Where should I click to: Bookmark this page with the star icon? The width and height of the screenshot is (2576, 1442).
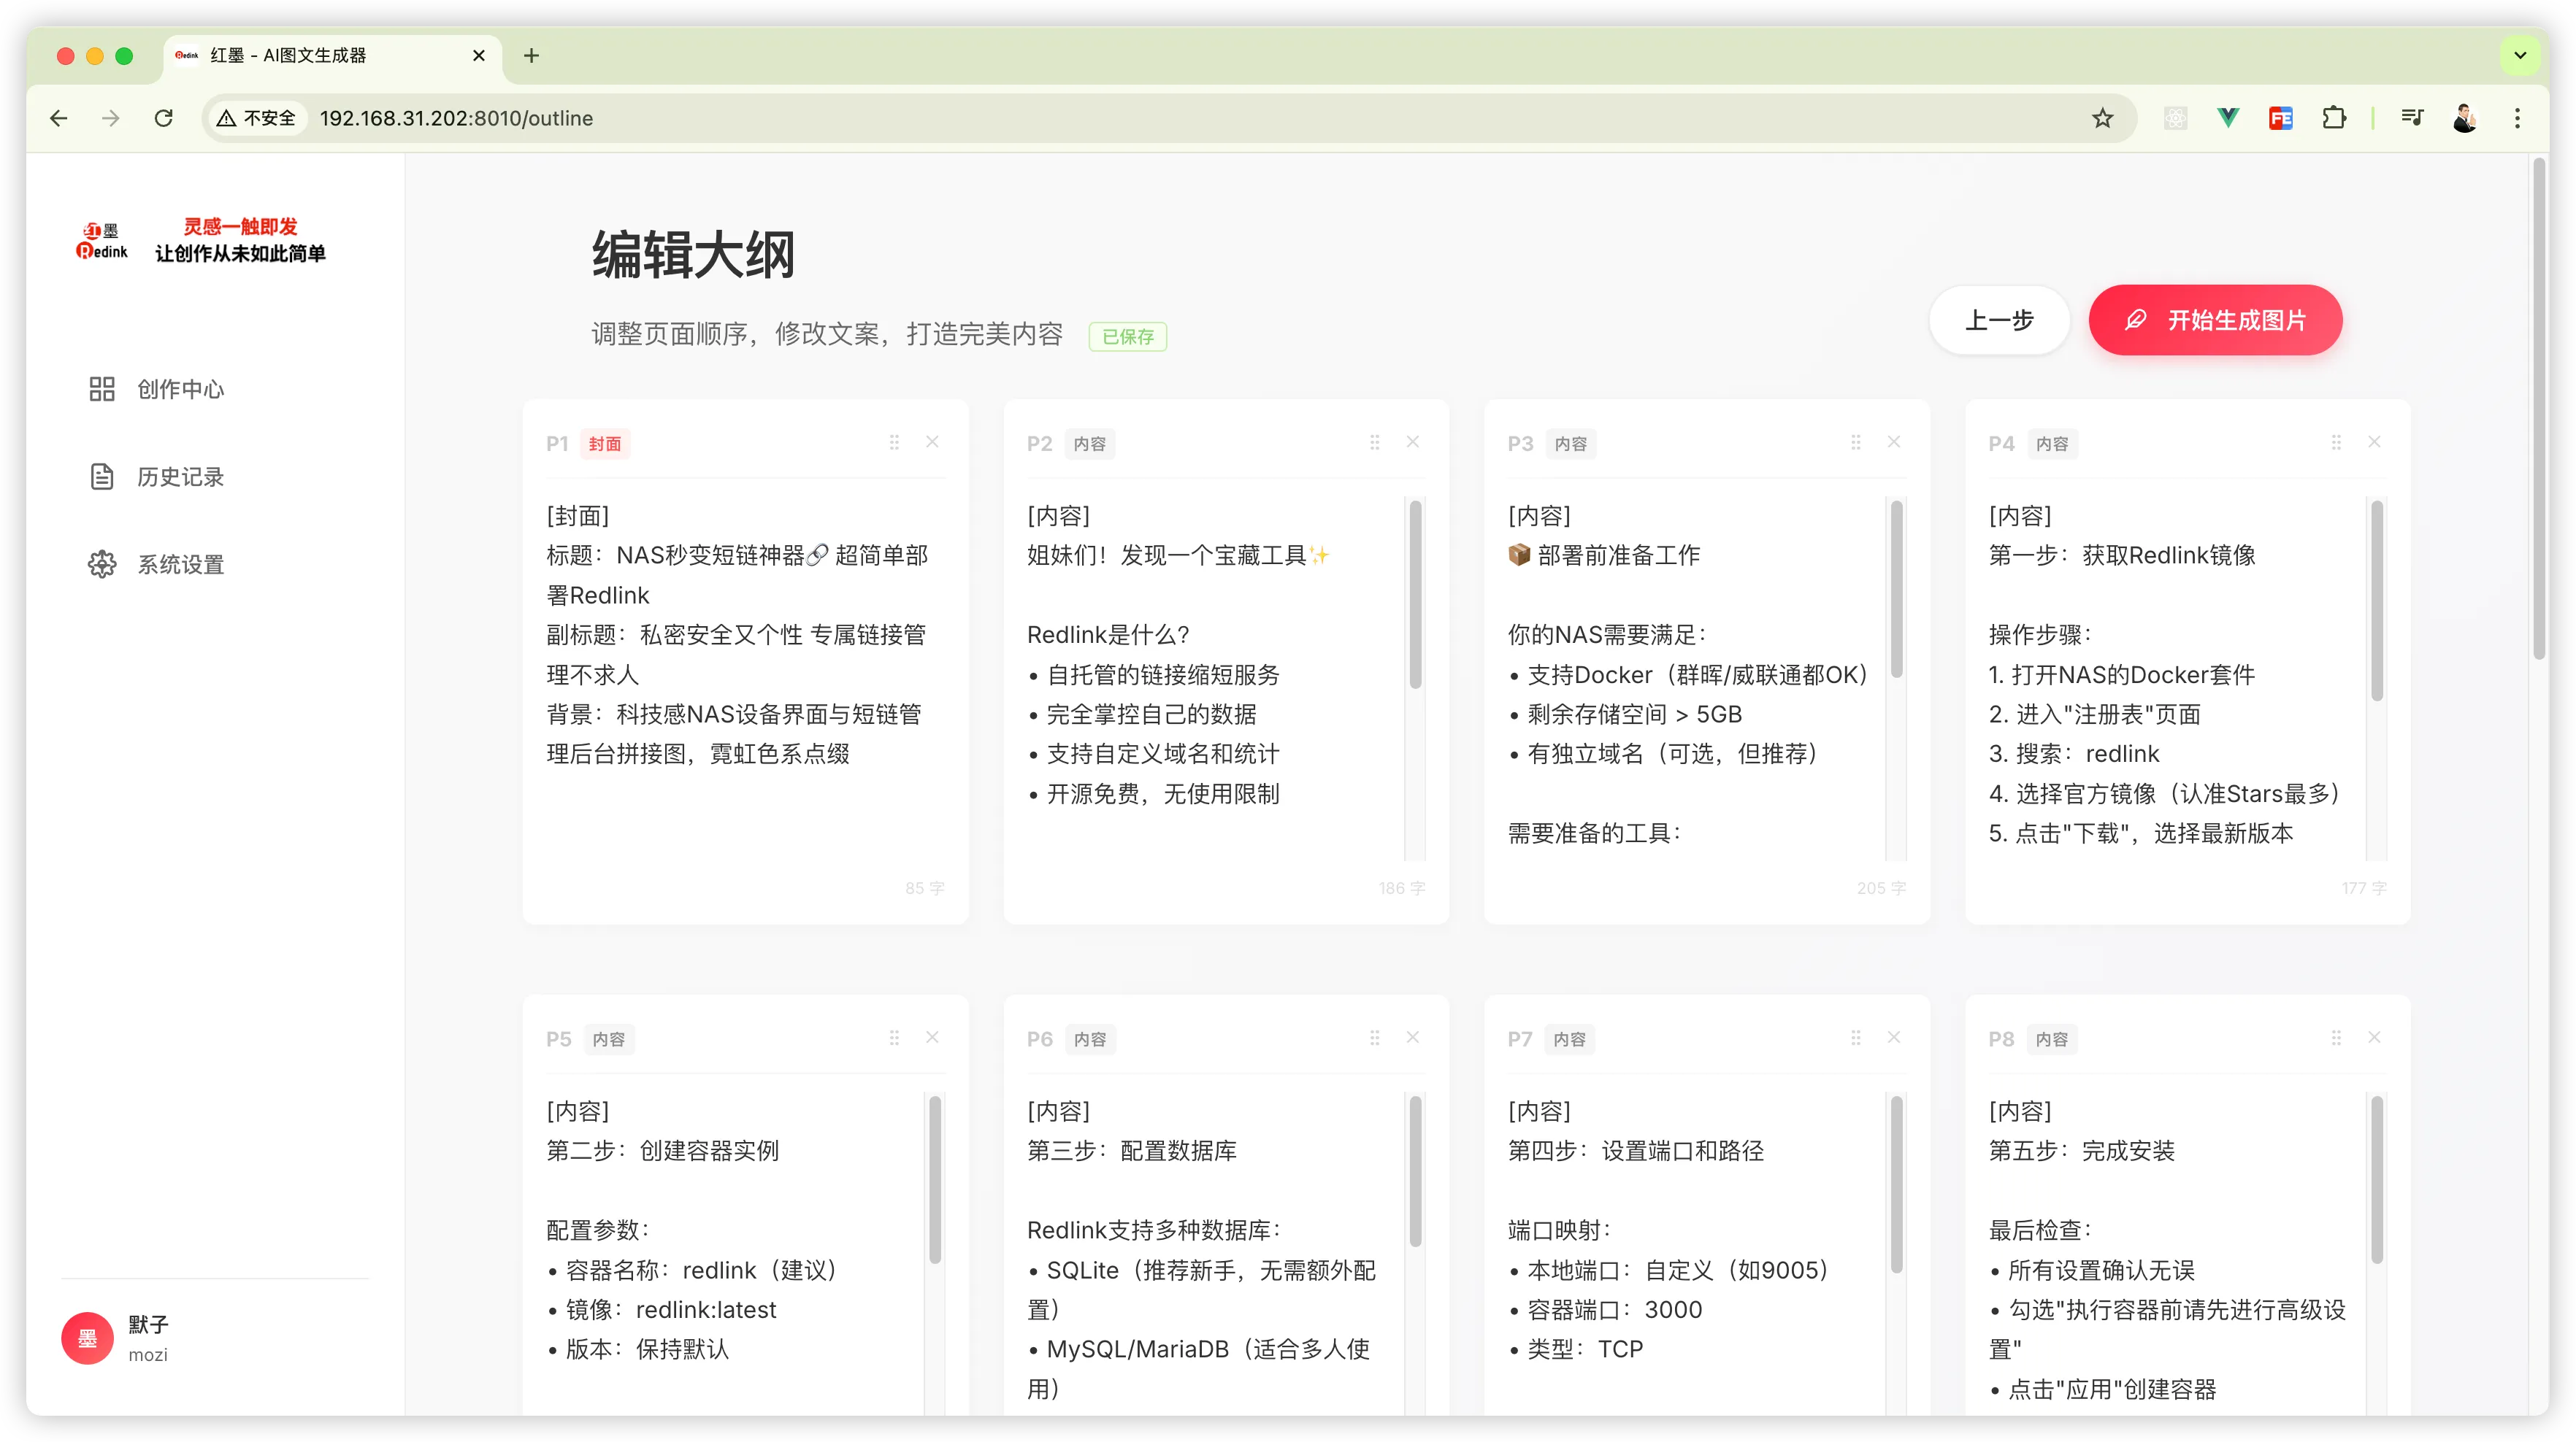pos(2103,118)
